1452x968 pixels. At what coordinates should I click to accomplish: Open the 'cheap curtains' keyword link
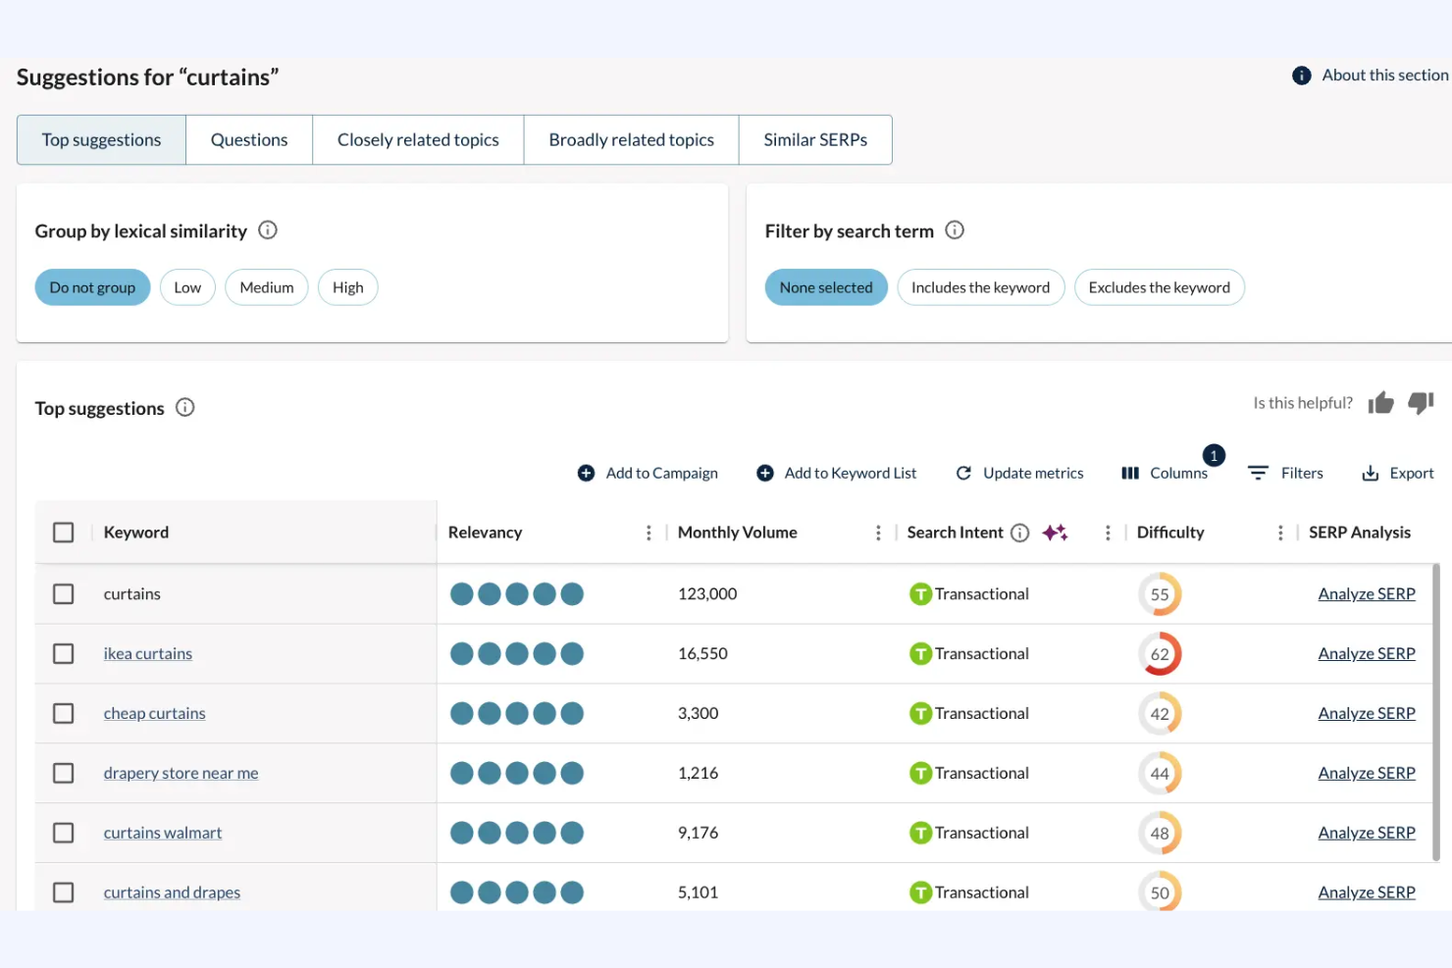click(x=154, y=713)
